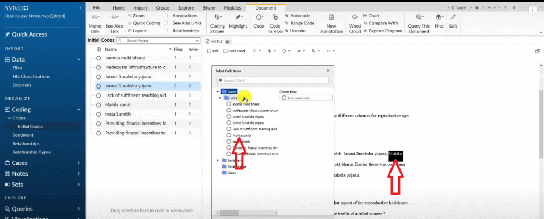Click the See-Also Link icon
Screen dimensions: 544x219
point(115,17)
